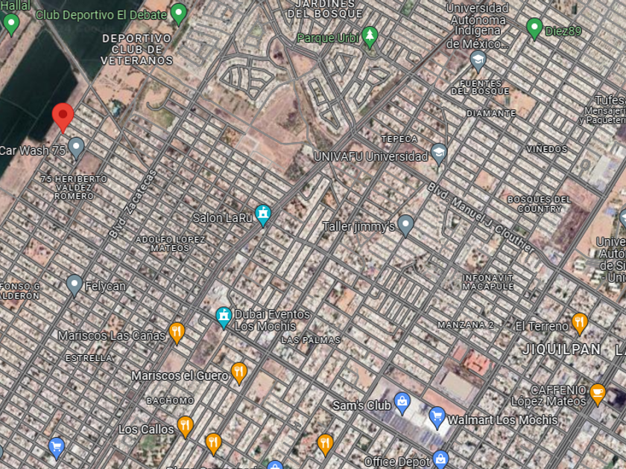The image size is (626, 469).
Task: Click the Taller jimmy's label
Action: (358, 226)
